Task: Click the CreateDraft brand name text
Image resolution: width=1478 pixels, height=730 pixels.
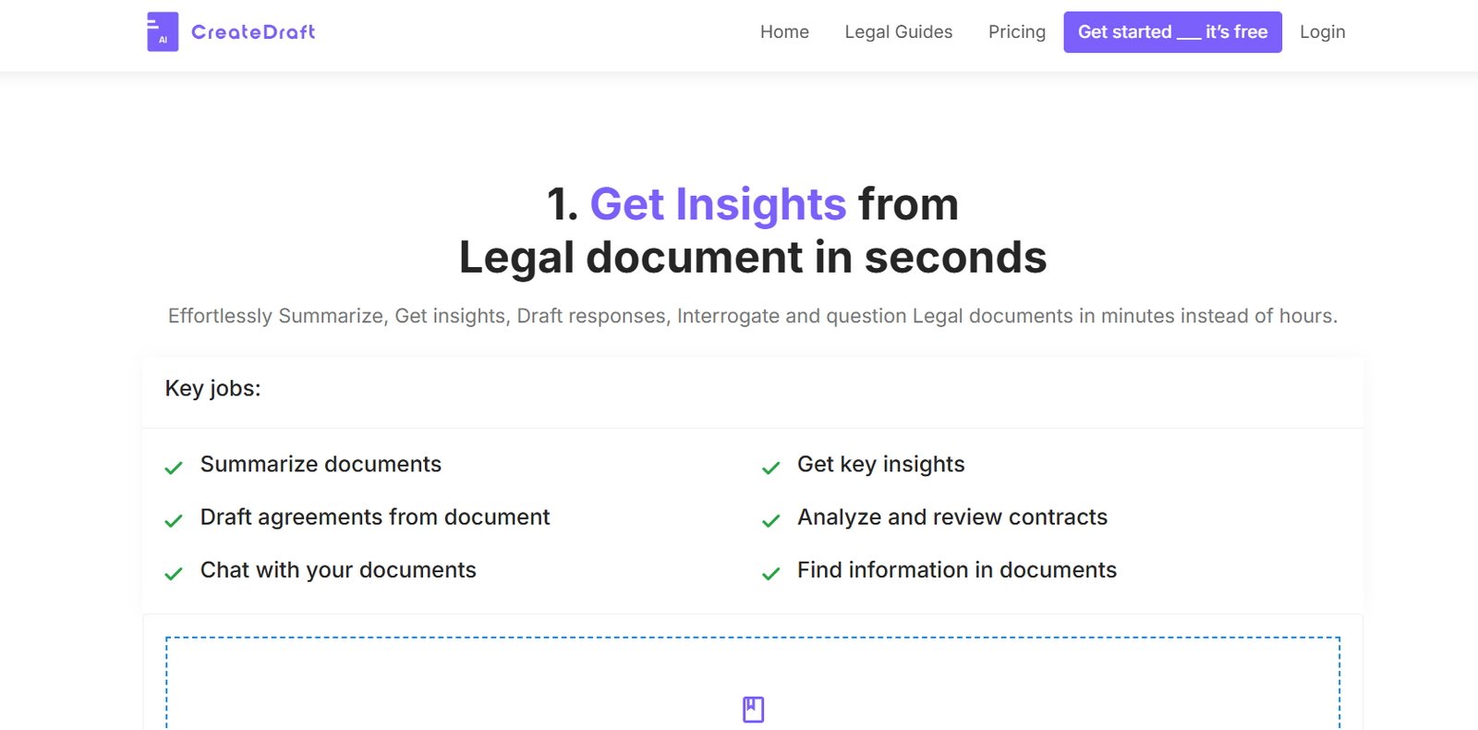Action: click(x=253, y=32)
